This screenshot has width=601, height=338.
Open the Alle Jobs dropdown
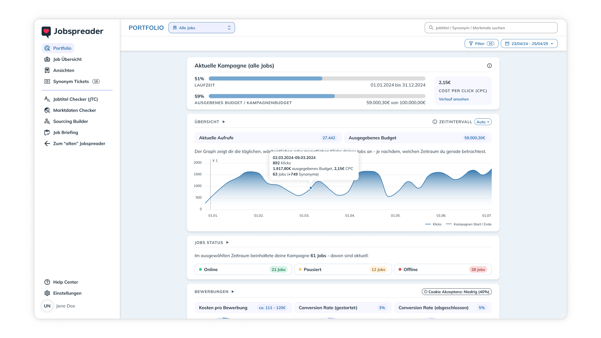point(202,28)
